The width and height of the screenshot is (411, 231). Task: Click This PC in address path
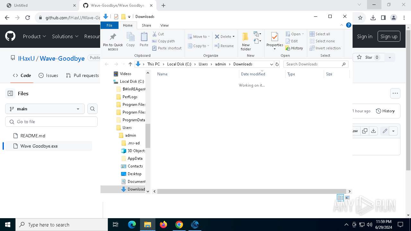point(153,64)
